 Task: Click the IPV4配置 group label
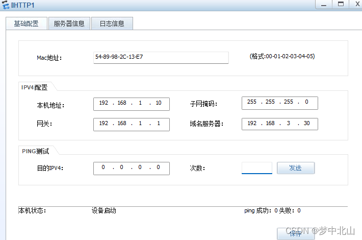coord(34,87)
